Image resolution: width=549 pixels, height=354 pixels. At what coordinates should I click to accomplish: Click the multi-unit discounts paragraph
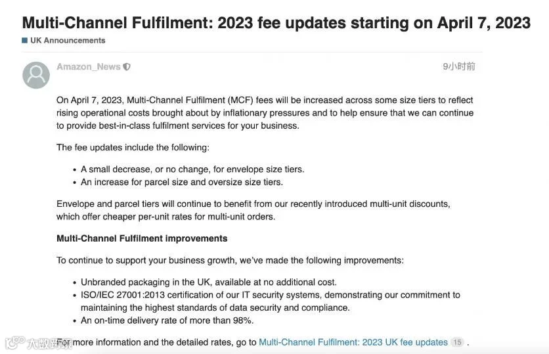(x=253, y=210)
